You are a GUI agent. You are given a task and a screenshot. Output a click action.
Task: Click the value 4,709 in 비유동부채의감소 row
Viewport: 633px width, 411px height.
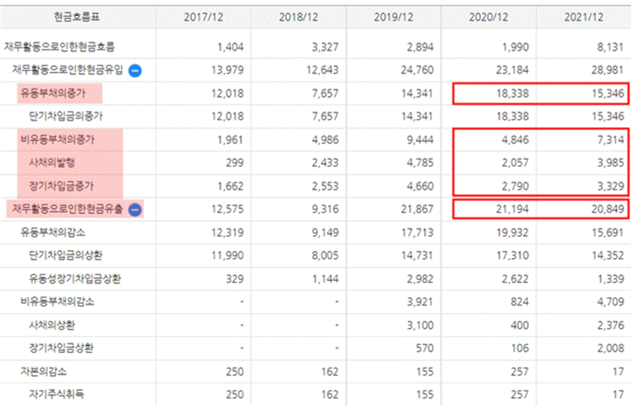point(611,303)
